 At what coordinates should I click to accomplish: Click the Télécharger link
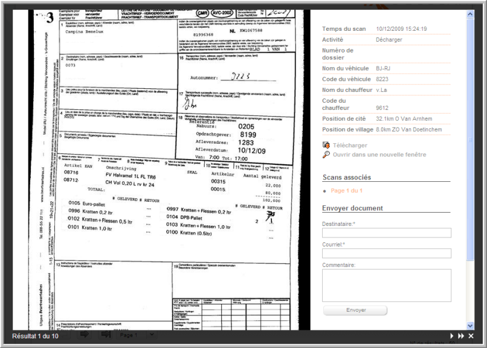(x=350, y=145)
